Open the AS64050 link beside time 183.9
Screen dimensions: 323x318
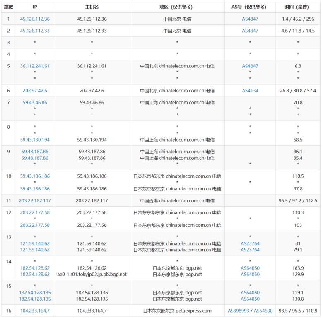coord(250,268)
